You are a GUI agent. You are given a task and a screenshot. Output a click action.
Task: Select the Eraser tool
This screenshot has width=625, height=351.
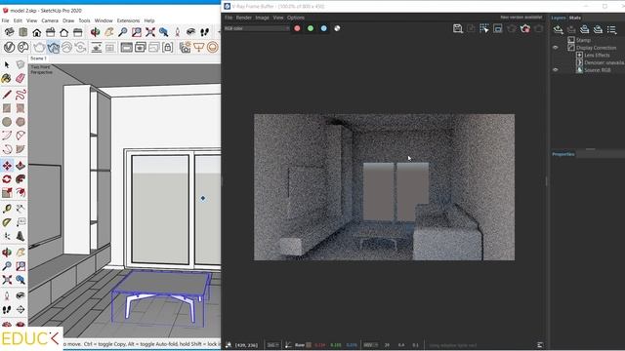21,78
